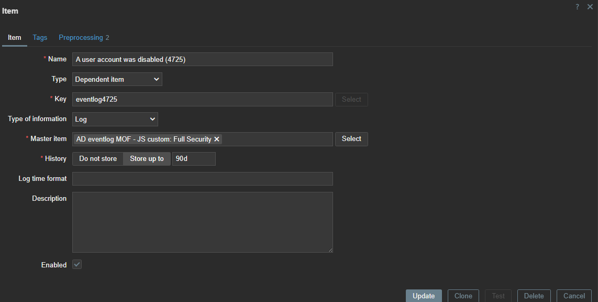Click into the Name input field

202,59
